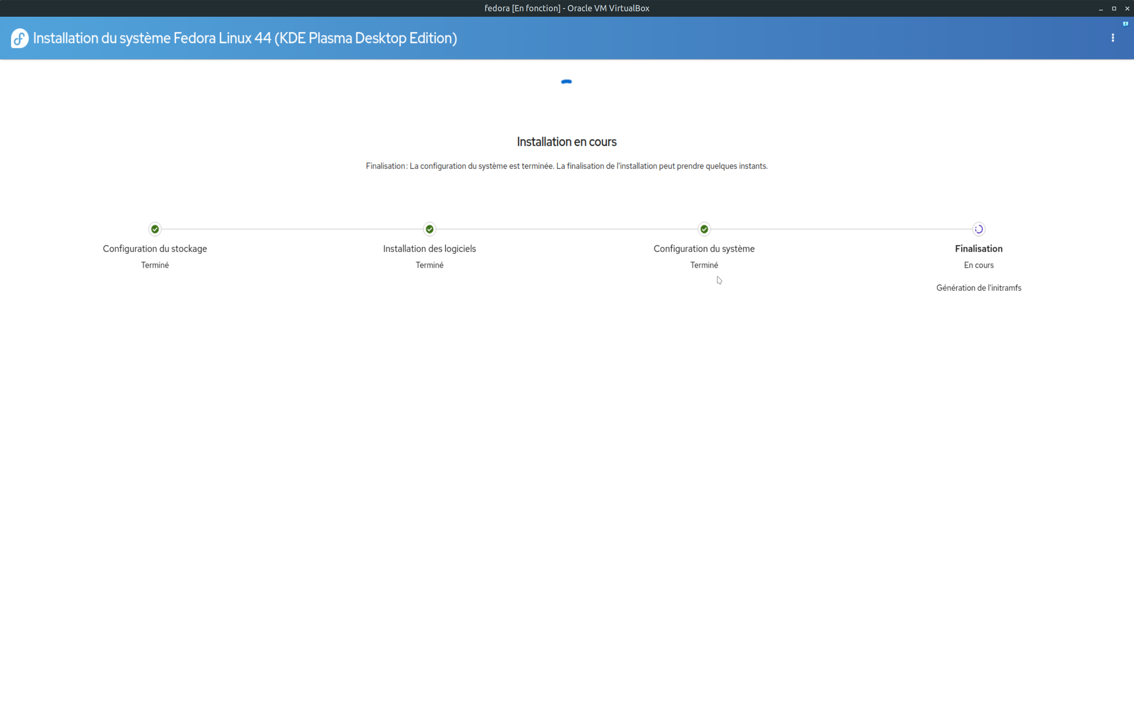Click the Fedora logo in the header
The height and width of the screenshot is (726, 1134).
click(19, 38)
